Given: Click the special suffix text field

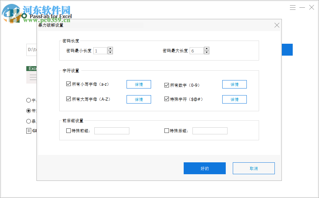Looking at the screenshot, I should point(210,131).
